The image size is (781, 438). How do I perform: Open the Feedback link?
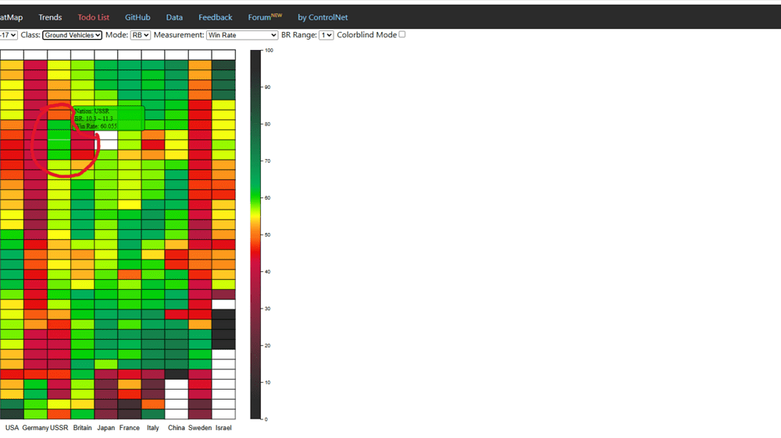tap(215, 17)
